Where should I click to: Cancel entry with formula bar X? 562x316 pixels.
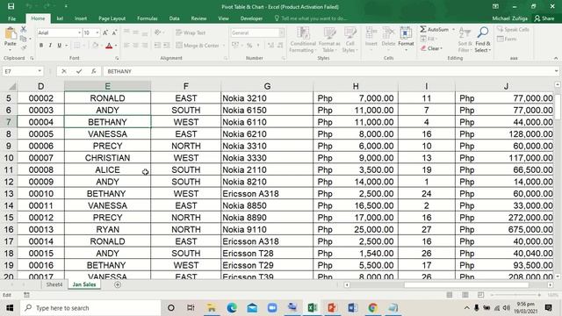(x=64, y=71)
